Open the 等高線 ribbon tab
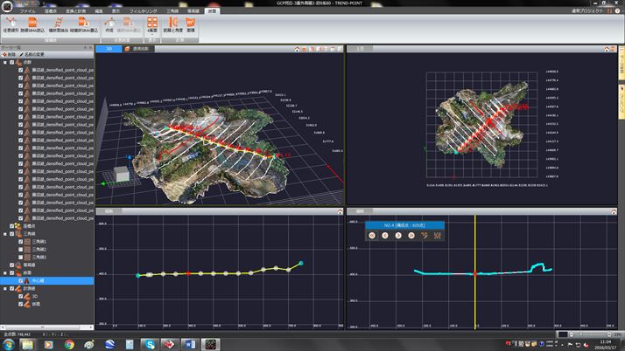Screen dimensions: 625x351 point(193,11)
